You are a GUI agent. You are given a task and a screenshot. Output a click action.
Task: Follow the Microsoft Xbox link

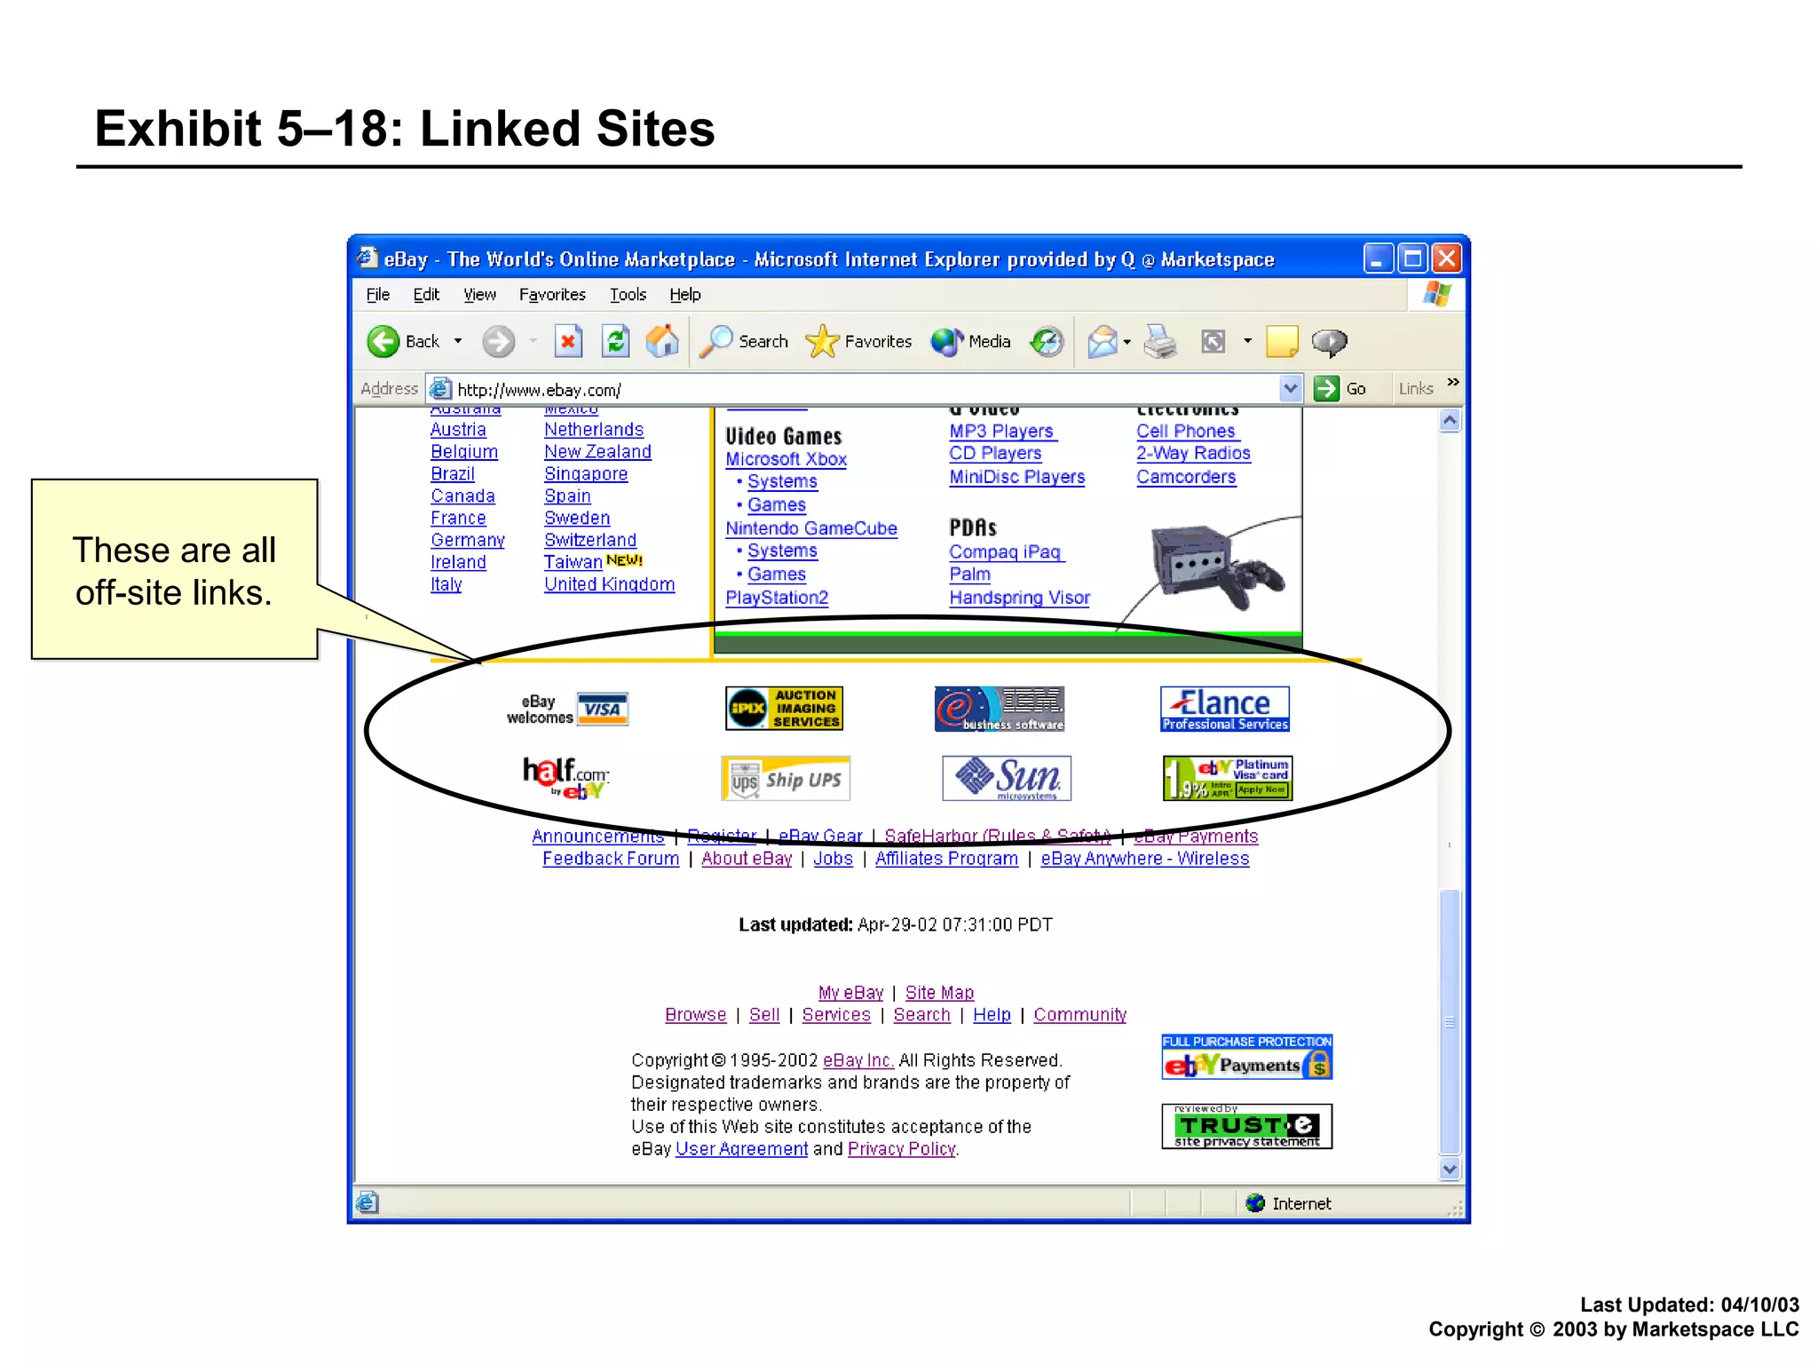[786, 459]
